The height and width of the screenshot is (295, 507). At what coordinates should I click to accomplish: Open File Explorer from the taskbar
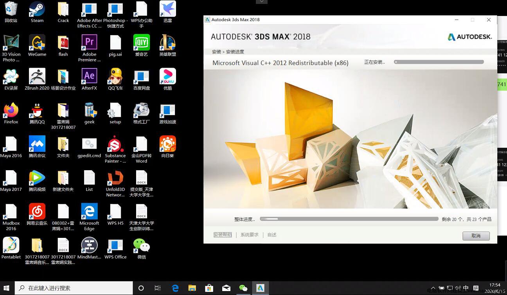(x=192, y=288)
